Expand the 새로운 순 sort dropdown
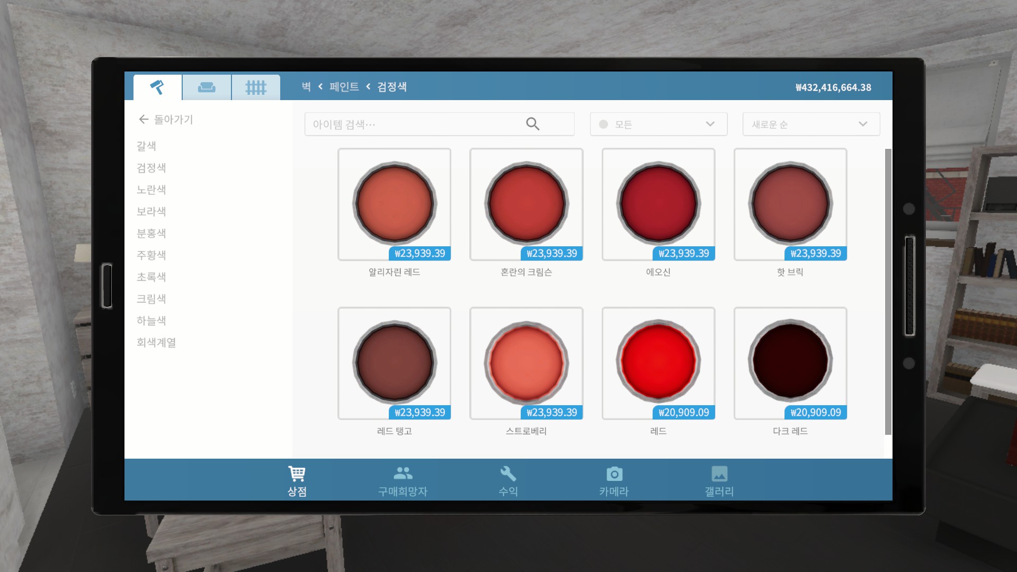1017x572 pixels. coord(810,124)
